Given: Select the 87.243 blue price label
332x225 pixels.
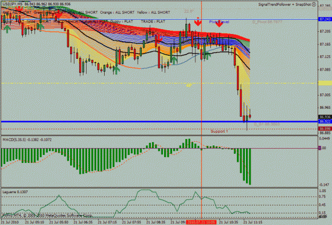Looking at the screenshot, I should (x=325, y=19).
